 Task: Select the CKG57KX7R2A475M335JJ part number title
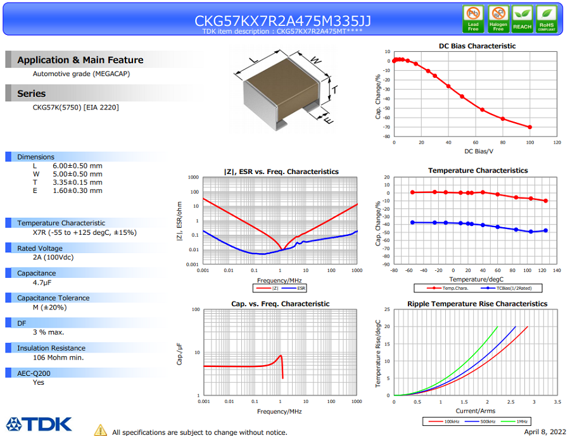282,21
